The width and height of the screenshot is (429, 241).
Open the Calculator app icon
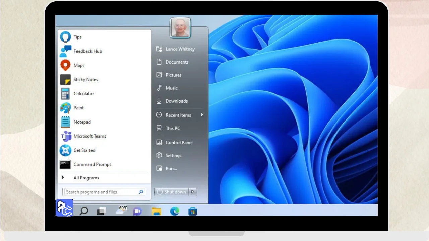65,94
